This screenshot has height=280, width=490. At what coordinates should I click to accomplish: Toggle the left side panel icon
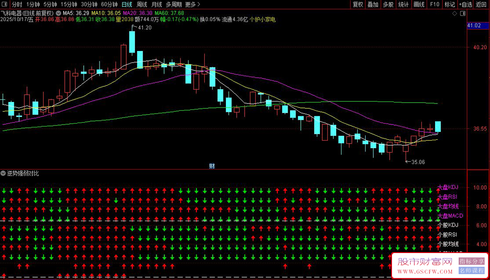coord(5,4)
